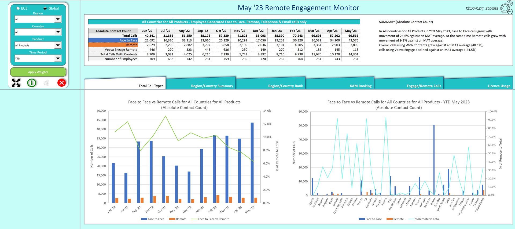Screen dimensions: 515x229
Task: Click the May '23 column header
Action: tap(351, 31)
